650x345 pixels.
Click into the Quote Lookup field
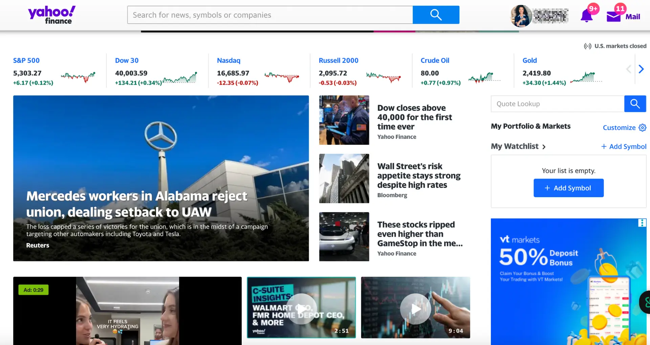(557, 104)
